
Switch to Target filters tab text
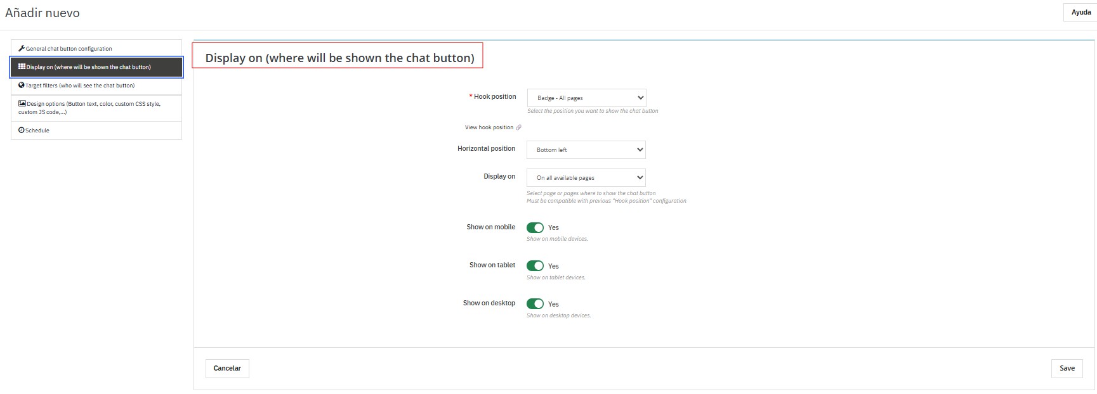[x=80, y=86]
